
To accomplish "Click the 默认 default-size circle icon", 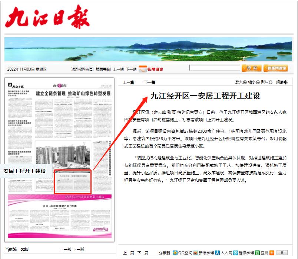I will 271,82.
